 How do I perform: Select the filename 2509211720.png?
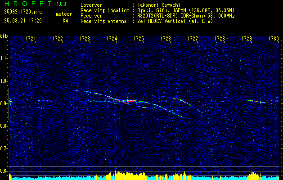point(23,12)
